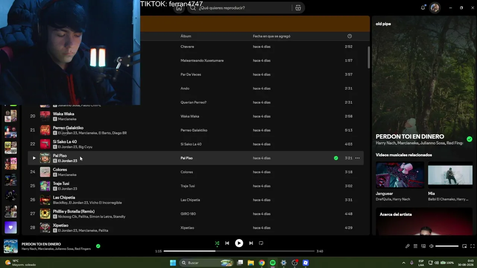477x268 pixels.
Task: Toggle shuffle playback
Action: 217,243
